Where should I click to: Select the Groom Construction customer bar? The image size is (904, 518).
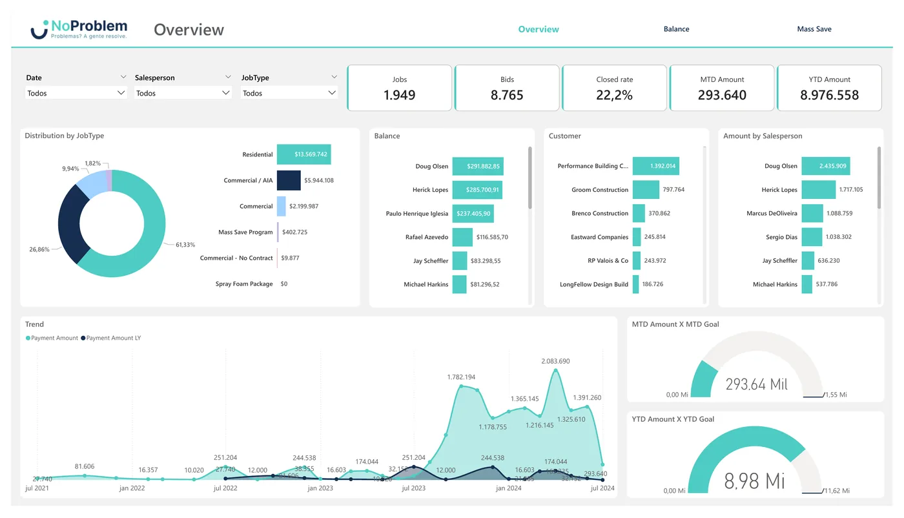tap(646, 190)
